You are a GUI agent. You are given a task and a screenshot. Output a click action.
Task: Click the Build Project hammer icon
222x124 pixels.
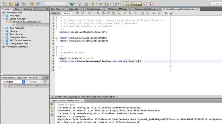click(x=80, y=4)
